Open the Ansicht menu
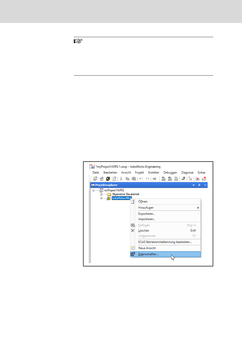Image resolution: width=242 pixels, height=342 pixels. (126, 173)
